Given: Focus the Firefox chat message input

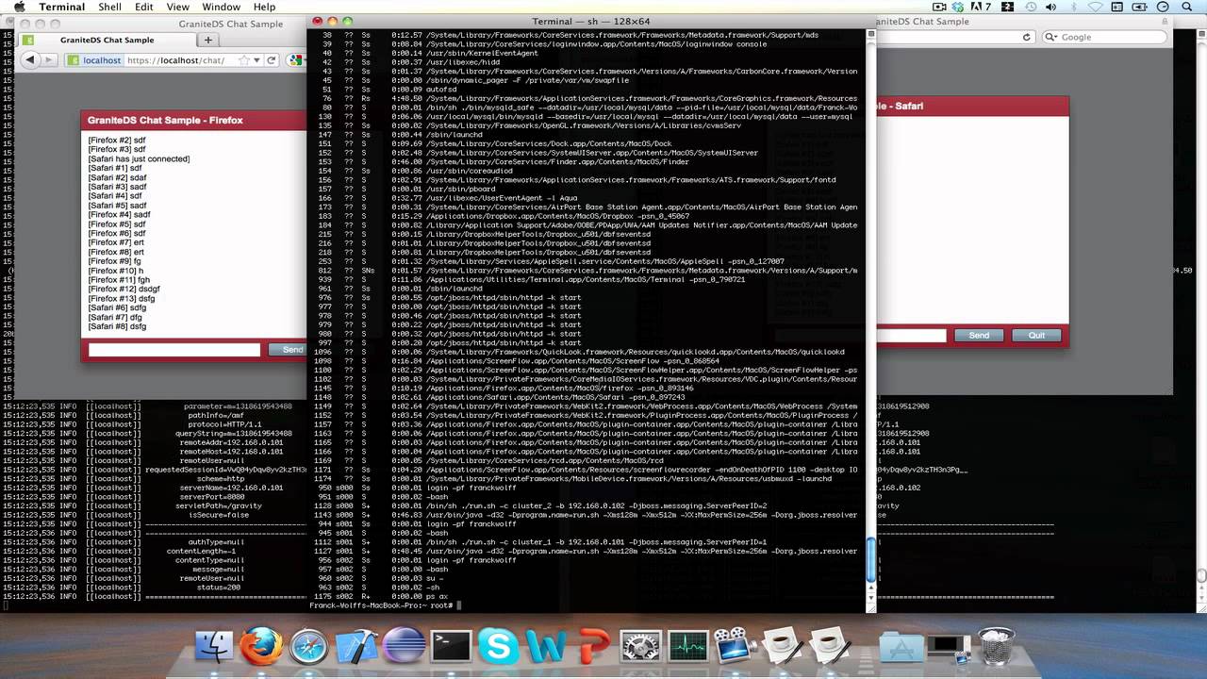Looking at the screenshot, I should point(174,350).
